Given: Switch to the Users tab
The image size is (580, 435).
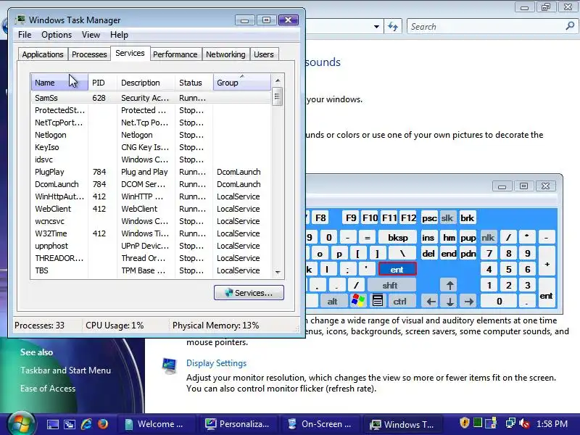Looking at the screenshot, I should coord(264,54).
